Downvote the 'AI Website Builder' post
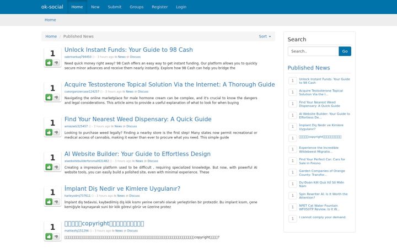The width and height of the screenshot is (397, 248). pos(56,167)
